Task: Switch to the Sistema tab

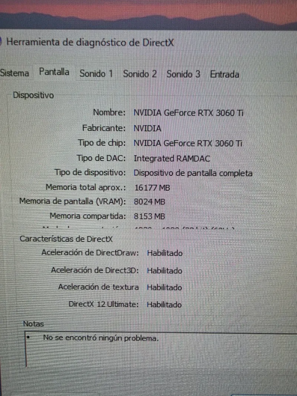Action: click(x=14, y=73)
